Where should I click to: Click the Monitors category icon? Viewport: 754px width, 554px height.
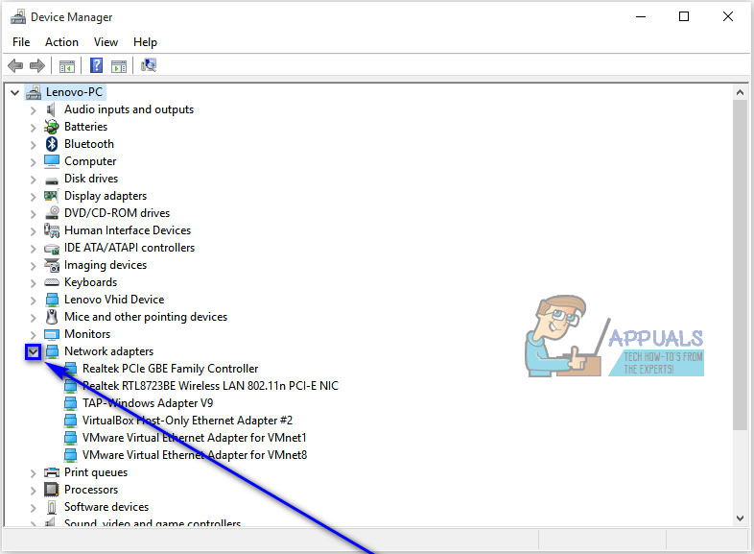(52, 334)
